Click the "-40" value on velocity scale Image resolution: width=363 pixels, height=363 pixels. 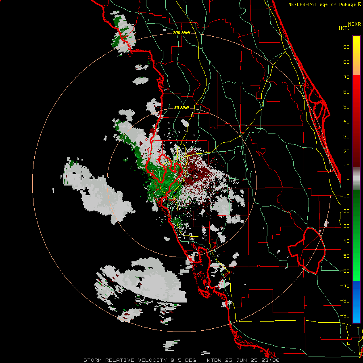[345, 241]
